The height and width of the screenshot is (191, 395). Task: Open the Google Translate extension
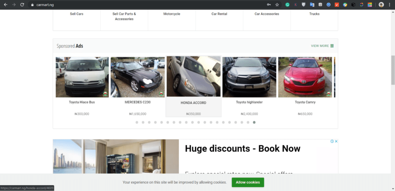pyautogui.click(x=312, y=5)
